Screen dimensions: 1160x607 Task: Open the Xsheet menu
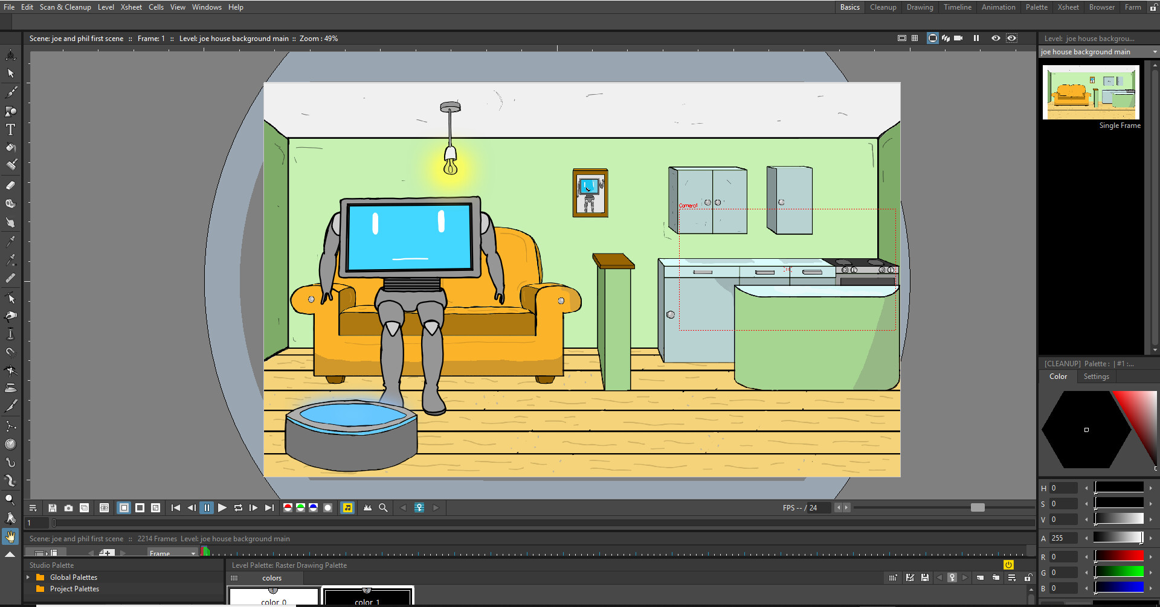tap(131, 7)
